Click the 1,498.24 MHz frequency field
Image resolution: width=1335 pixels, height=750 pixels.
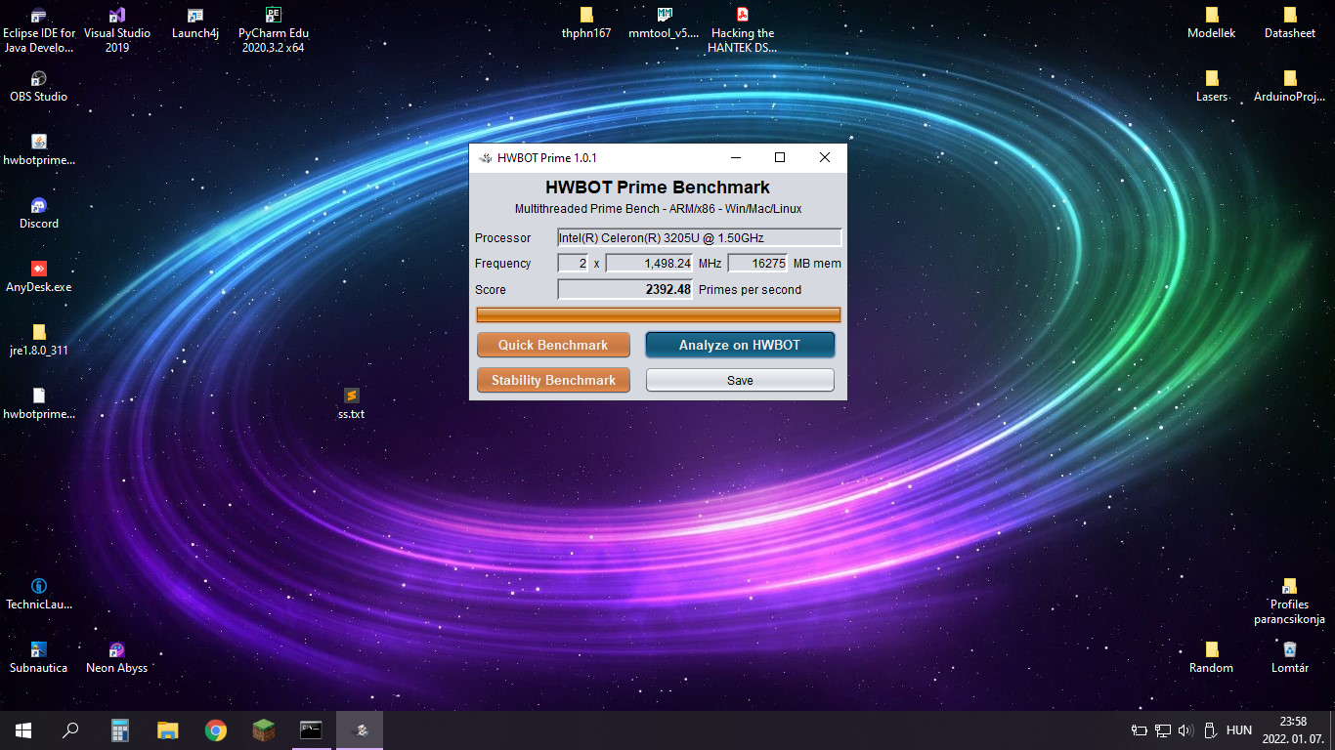[649, 264]
